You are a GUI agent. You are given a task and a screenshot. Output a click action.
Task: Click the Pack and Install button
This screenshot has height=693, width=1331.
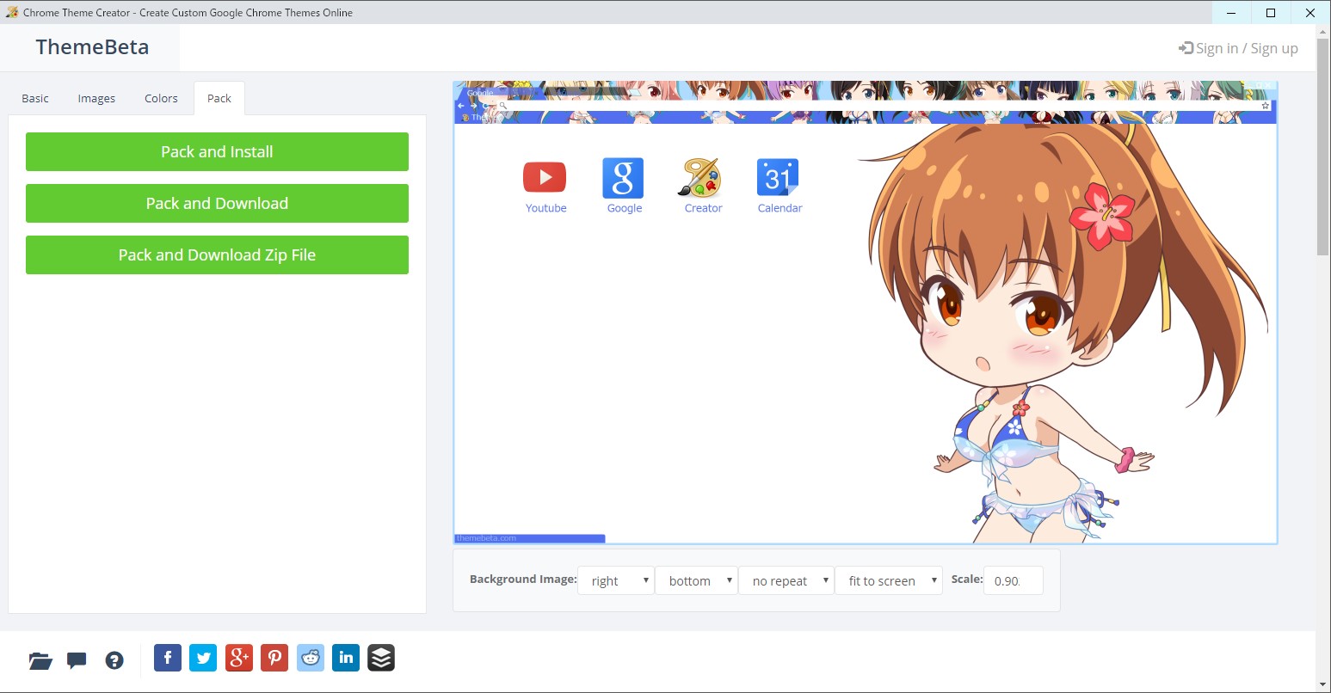click(217, 151)
